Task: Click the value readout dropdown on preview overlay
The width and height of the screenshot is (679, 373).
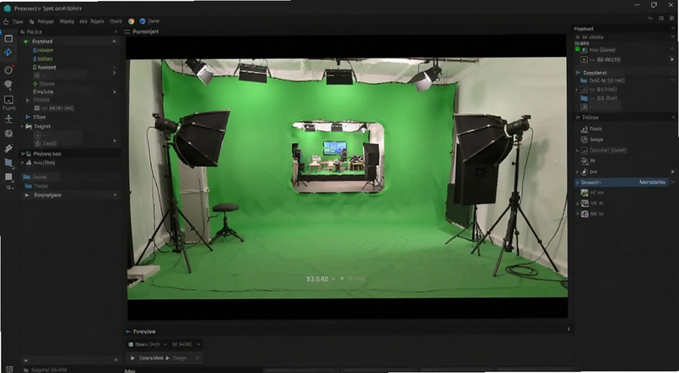Action: click(x=321, y=279)
